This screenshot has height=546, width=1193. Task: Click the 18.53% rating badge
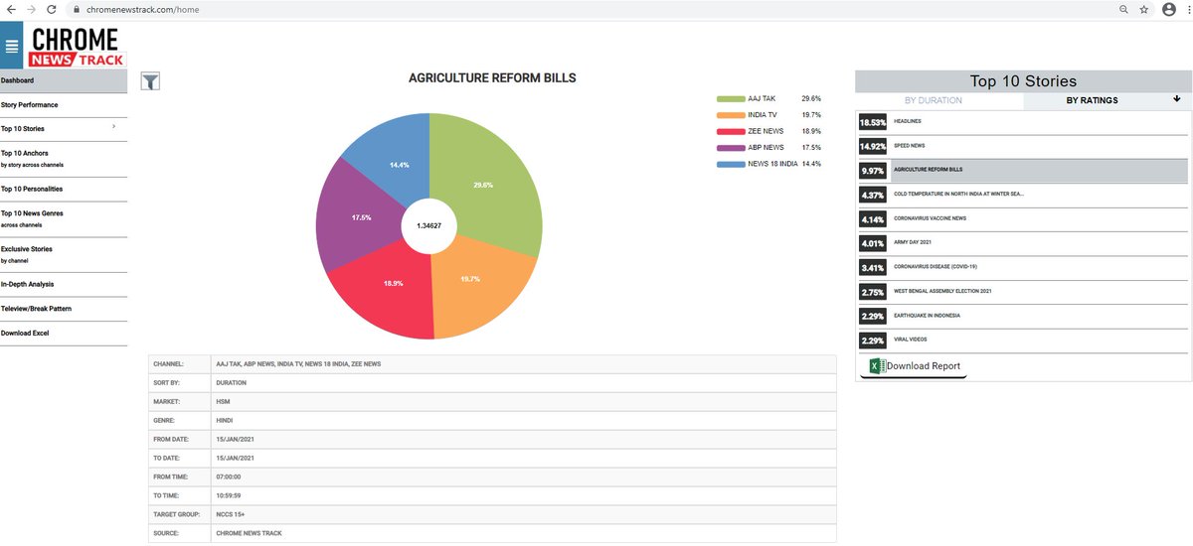click(x=872, y=121)
